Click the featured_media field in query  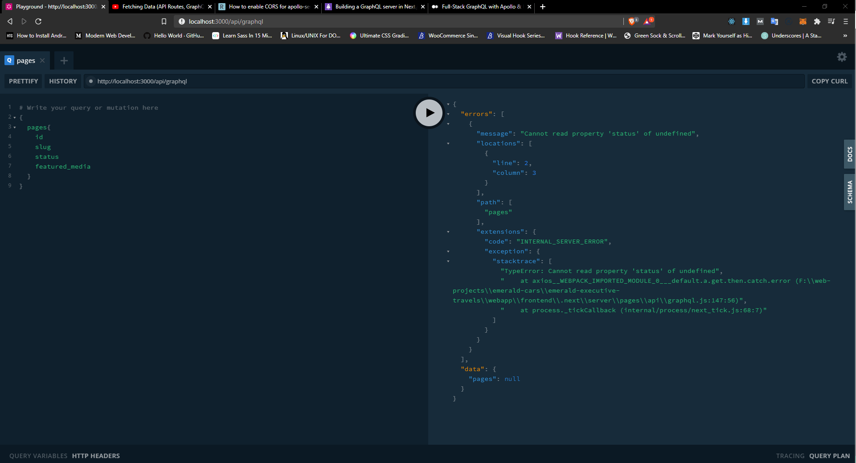tap(63, 167)
